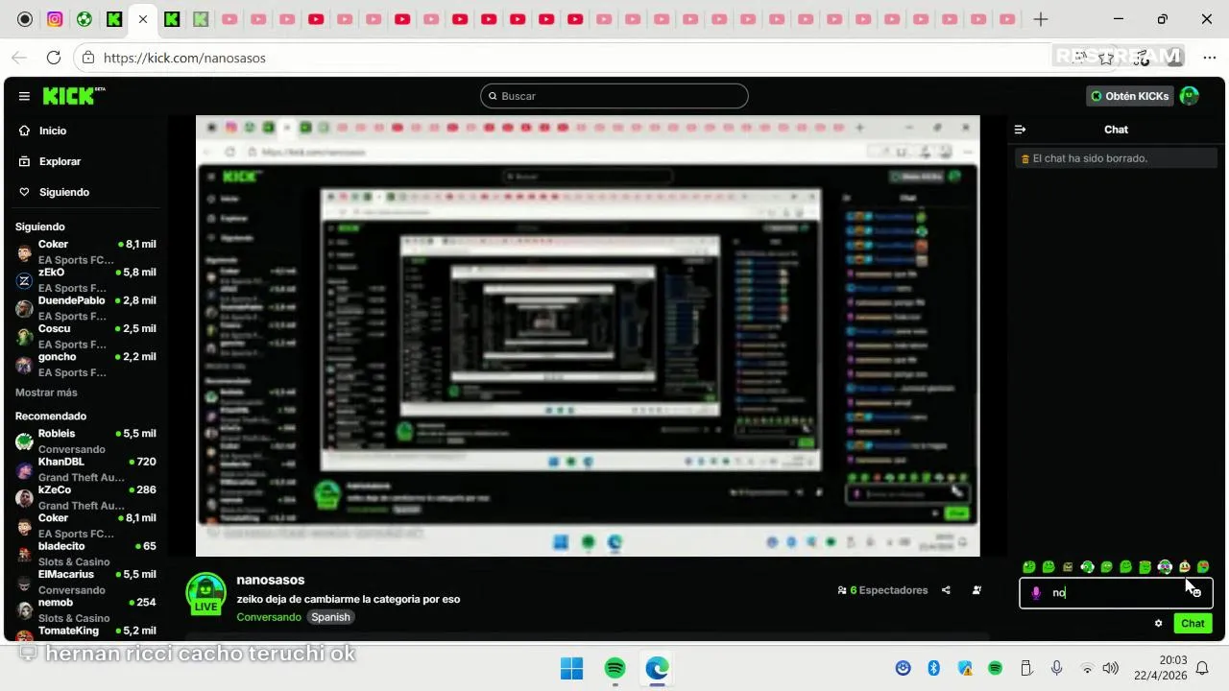Image resolution: width=1229 pixels, height=691 pixels.
Task: Open ElMacarius recommended channel
Action: (x=85, y=582)
